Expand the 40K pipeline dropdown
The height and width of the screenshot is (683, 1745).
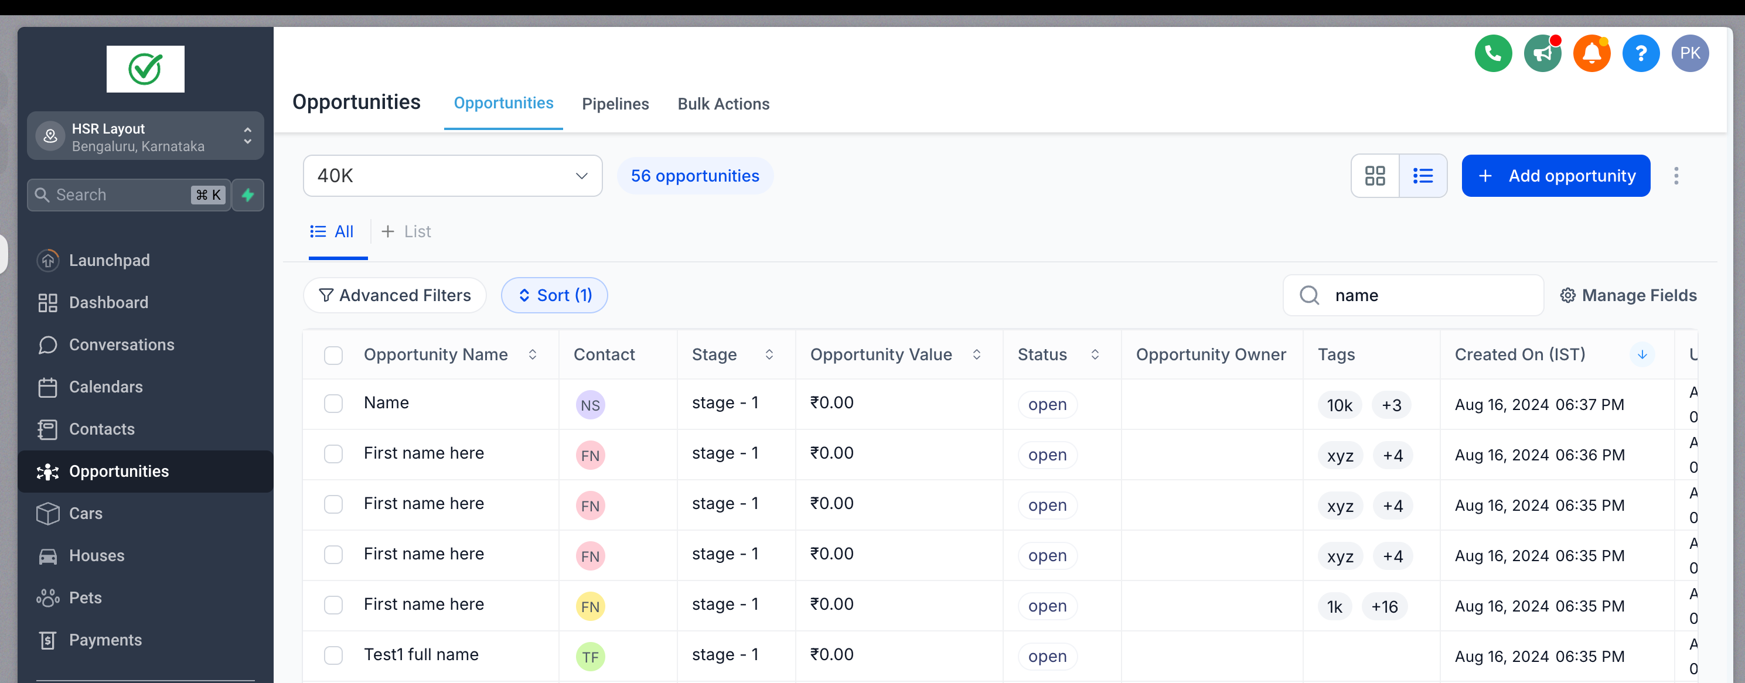452,176
